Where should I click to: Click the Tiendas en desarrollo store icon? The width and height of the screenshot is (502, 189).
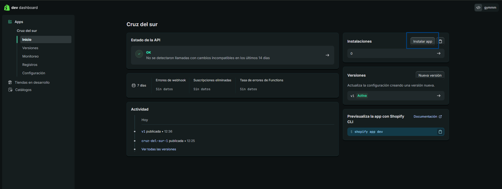pos(10,82)
